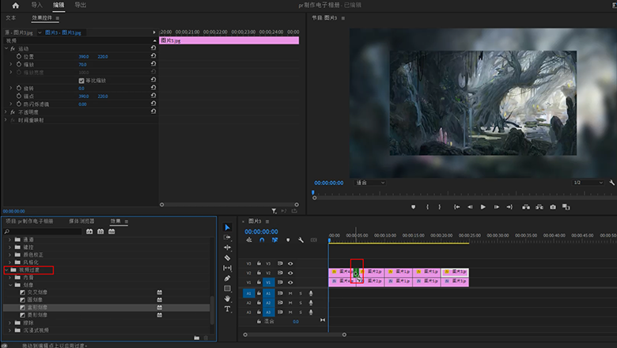Switch to the 导入 Import tab
617x348 pixels.
pos(36,5)
